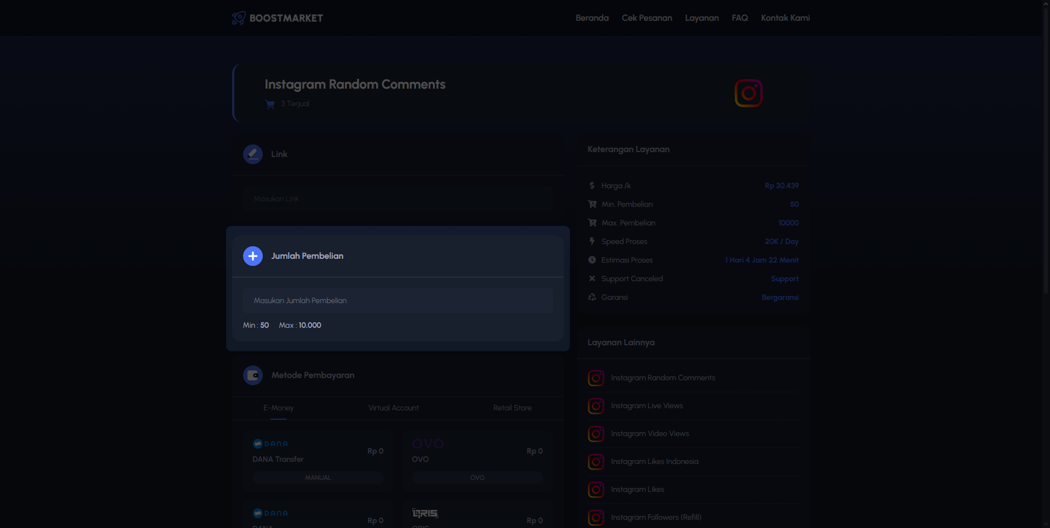Open Instagram Random Comments service link
1050x528 pixels.
[663, 378]
